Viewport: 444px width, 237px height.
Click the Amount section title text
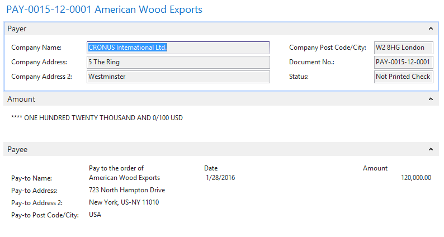pyautogui.click(x=21, y=99)
